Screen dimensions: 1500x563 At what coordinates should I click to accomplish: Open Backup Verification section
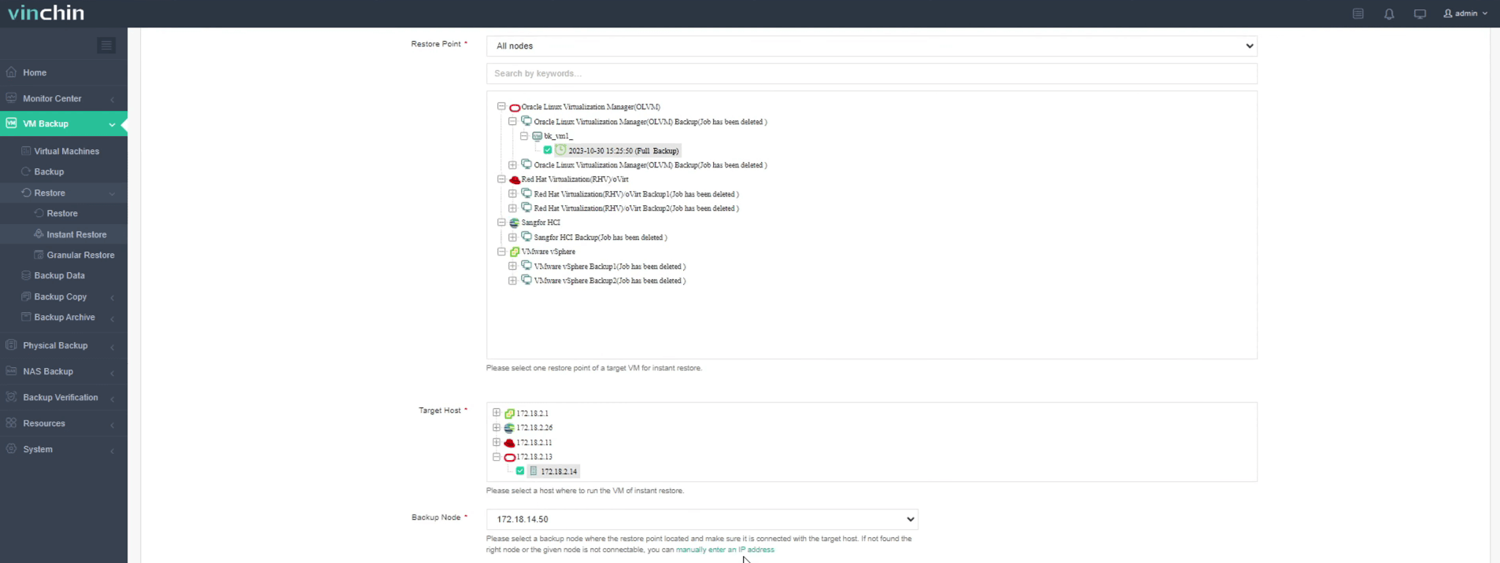64,397
